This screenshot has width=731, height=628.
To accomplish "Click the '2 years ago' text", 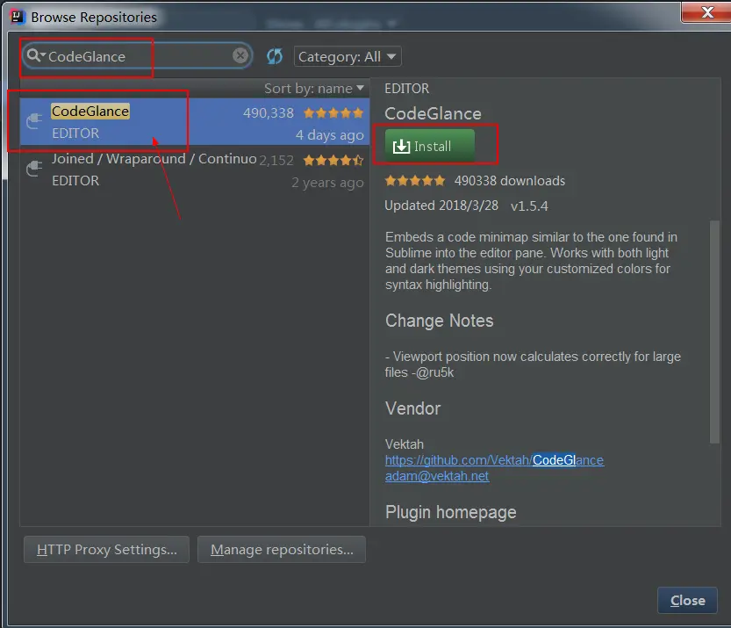I will coord(327,183).
